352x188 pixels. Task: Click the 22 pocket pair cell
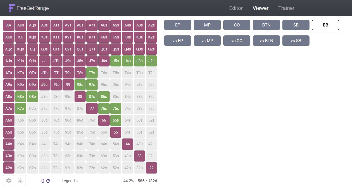pos(151,168)
